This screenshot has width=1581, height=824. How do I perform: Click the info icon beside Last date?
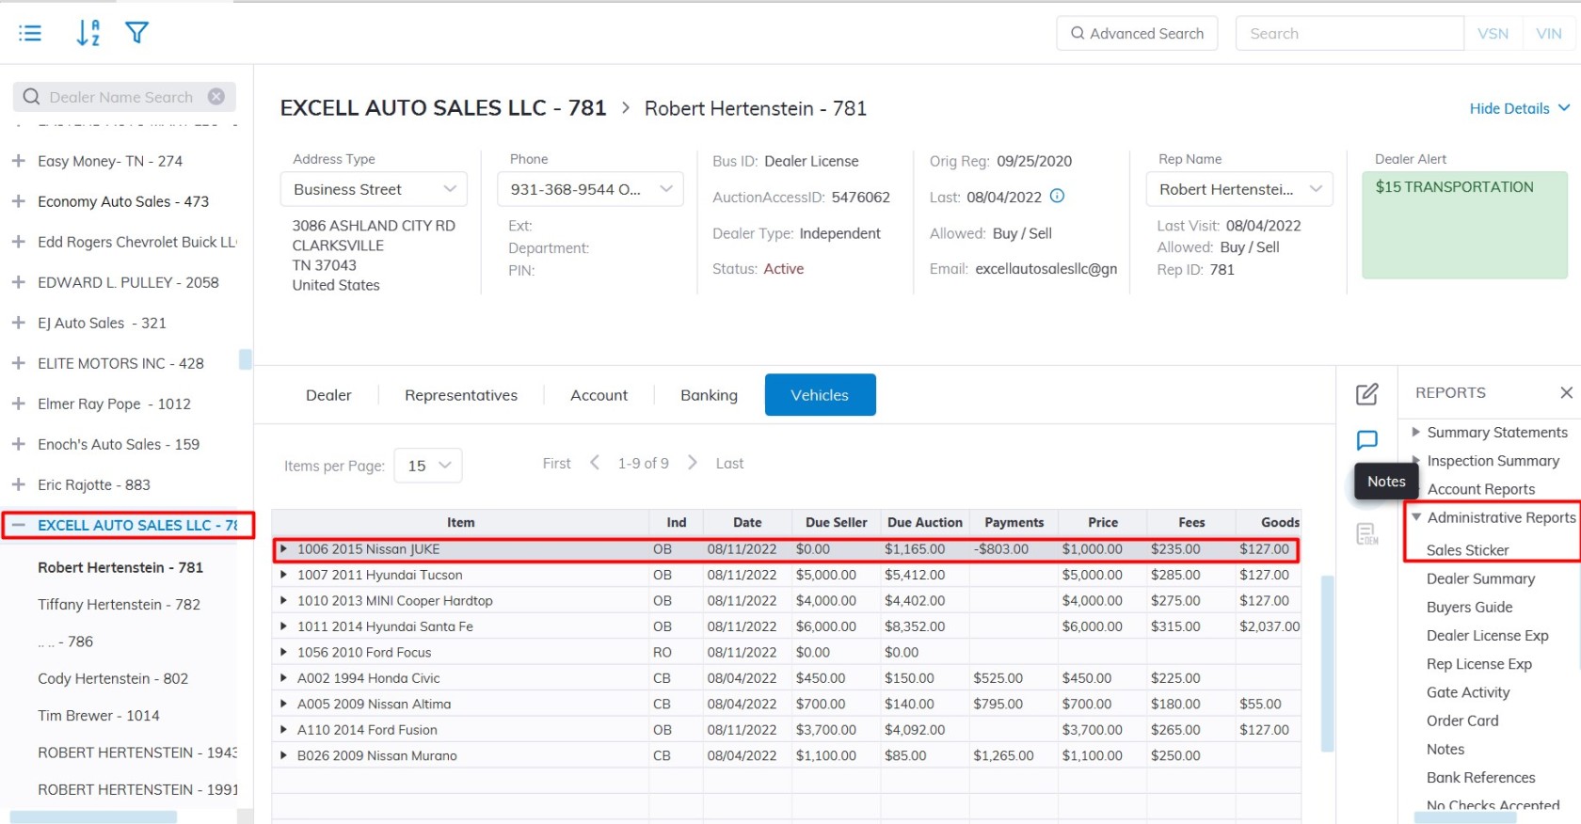[x=1057, y=196]
